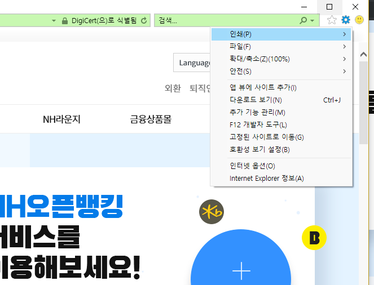Maximize the browser window
Image resolution: width=374 pixels, height=285 pixels.
click(x=329, y=7)
